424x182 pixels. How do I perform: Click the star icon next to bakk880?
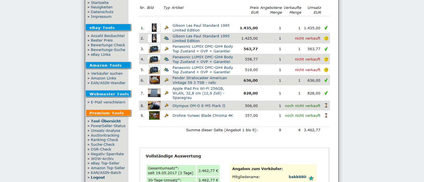tap(311, 178)
